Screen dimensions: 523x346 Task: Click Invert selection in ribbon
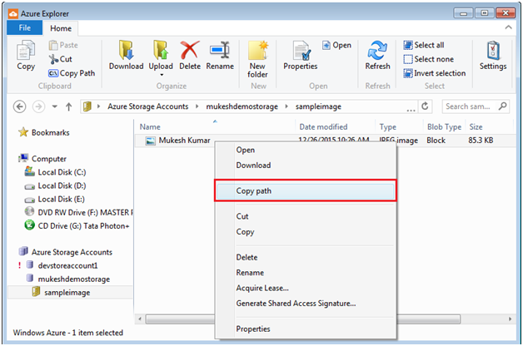pos(435,73)
